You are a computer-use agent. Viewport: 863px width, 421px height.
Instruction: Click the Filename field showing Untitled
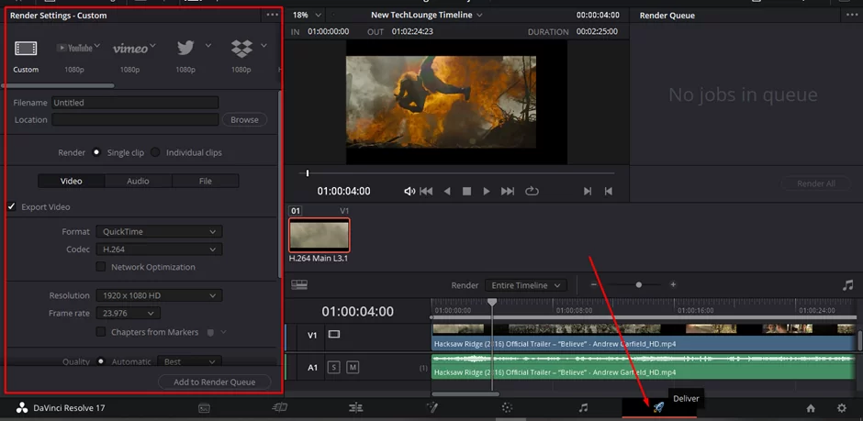pyautogui.click(x=135, y=102)
